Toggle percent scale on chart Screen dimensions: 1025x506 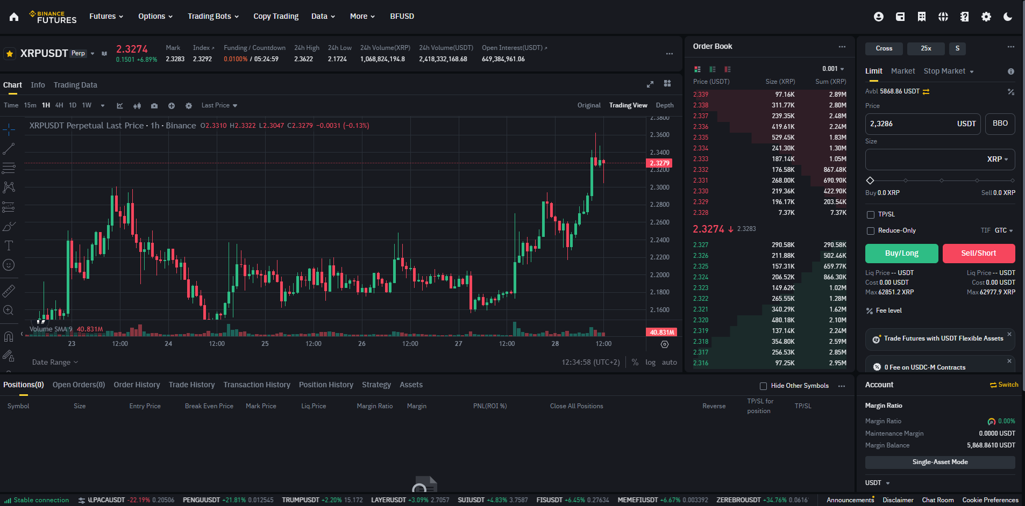(635, 363)
